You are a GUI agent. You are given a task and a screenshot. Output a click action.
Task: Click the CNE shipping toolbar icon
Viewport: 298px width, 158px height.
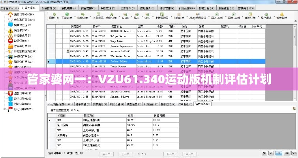(147, 14)
